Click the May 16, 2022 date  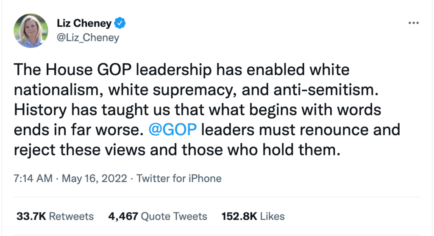[94, 178]
